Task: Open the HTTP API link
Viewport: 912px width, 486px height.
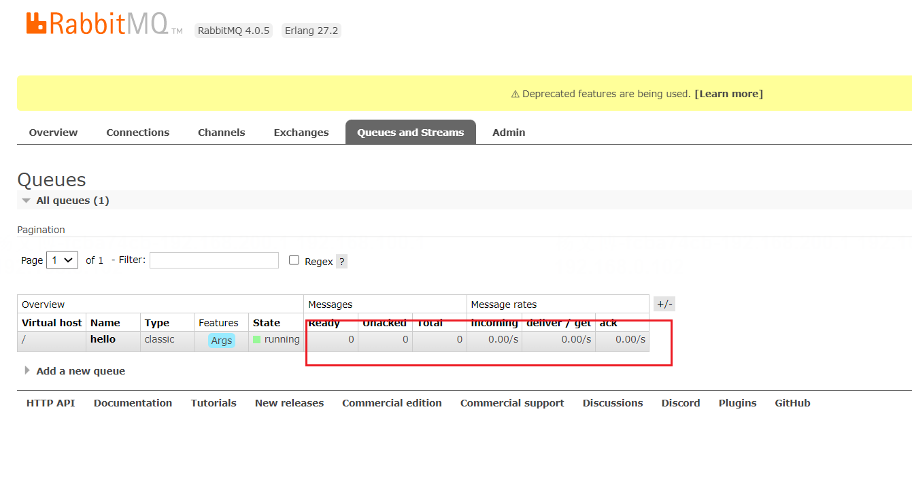Action: (50, 403)
